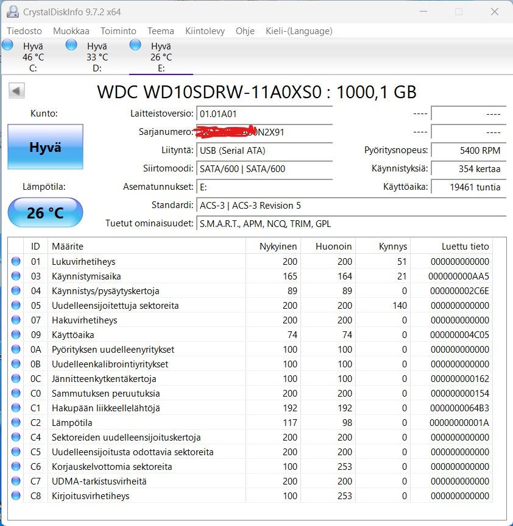The image size is (513, 526).
Task: Open the Toiminto menu
Action: (x=118, y=31)
